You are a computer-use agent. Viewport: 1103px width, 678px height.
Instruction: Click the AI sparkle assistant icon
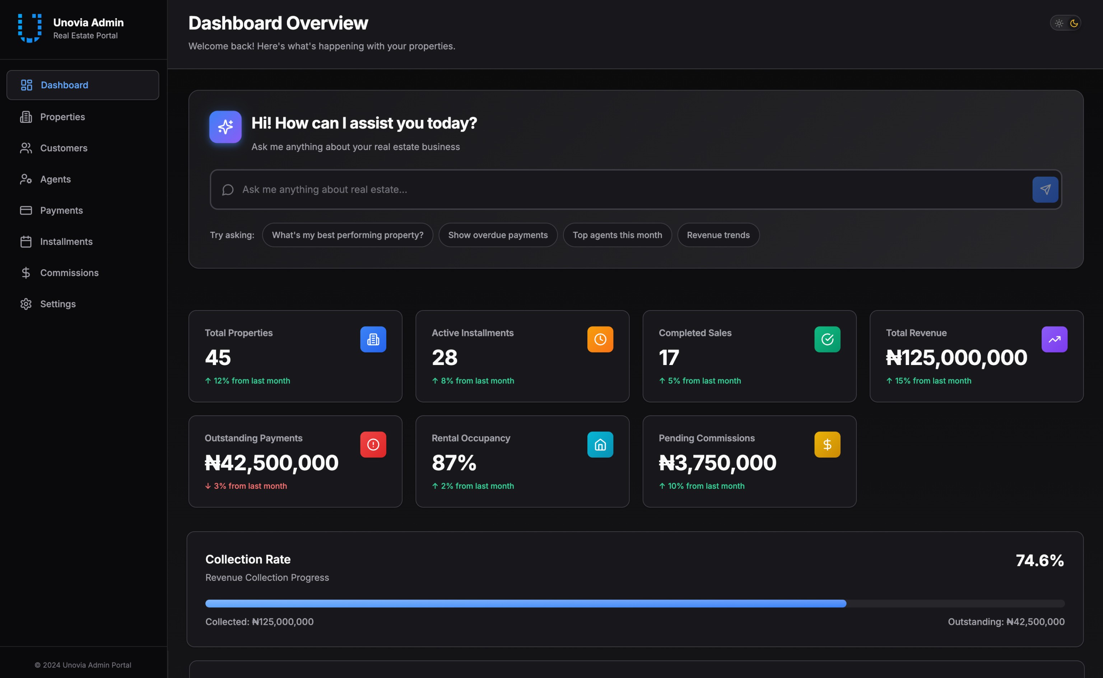tap(225, 127)
